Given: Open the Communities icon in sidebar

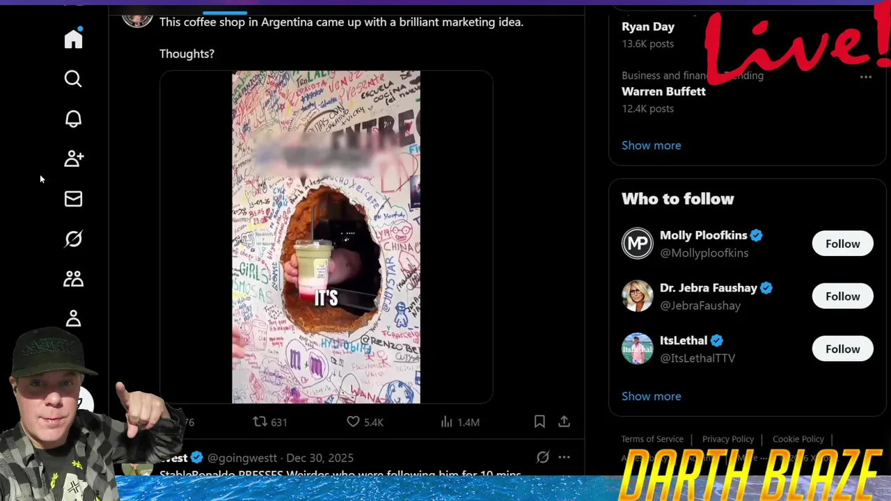Looking at the screenshot, I should pyautogui.click(x=73, y=279).
